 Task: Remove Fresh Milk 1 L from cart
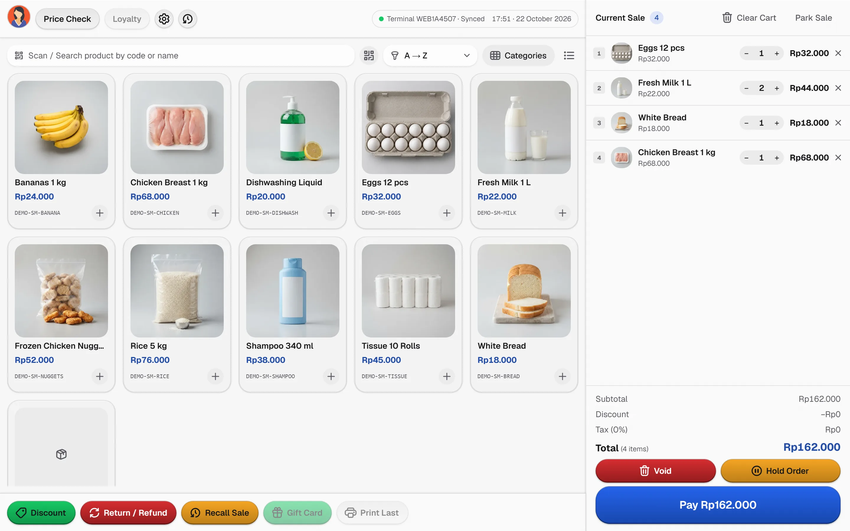[838, 88]
